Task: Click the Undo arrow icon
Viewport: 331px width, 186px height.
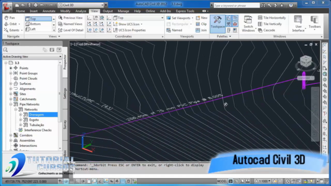Action: click(42, 5)
